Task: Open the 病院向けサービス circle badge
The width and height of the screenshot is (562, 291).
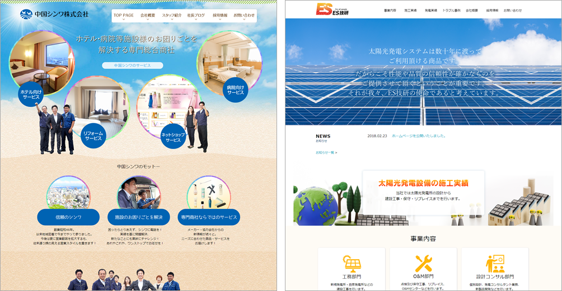Action: coord(236,89)
